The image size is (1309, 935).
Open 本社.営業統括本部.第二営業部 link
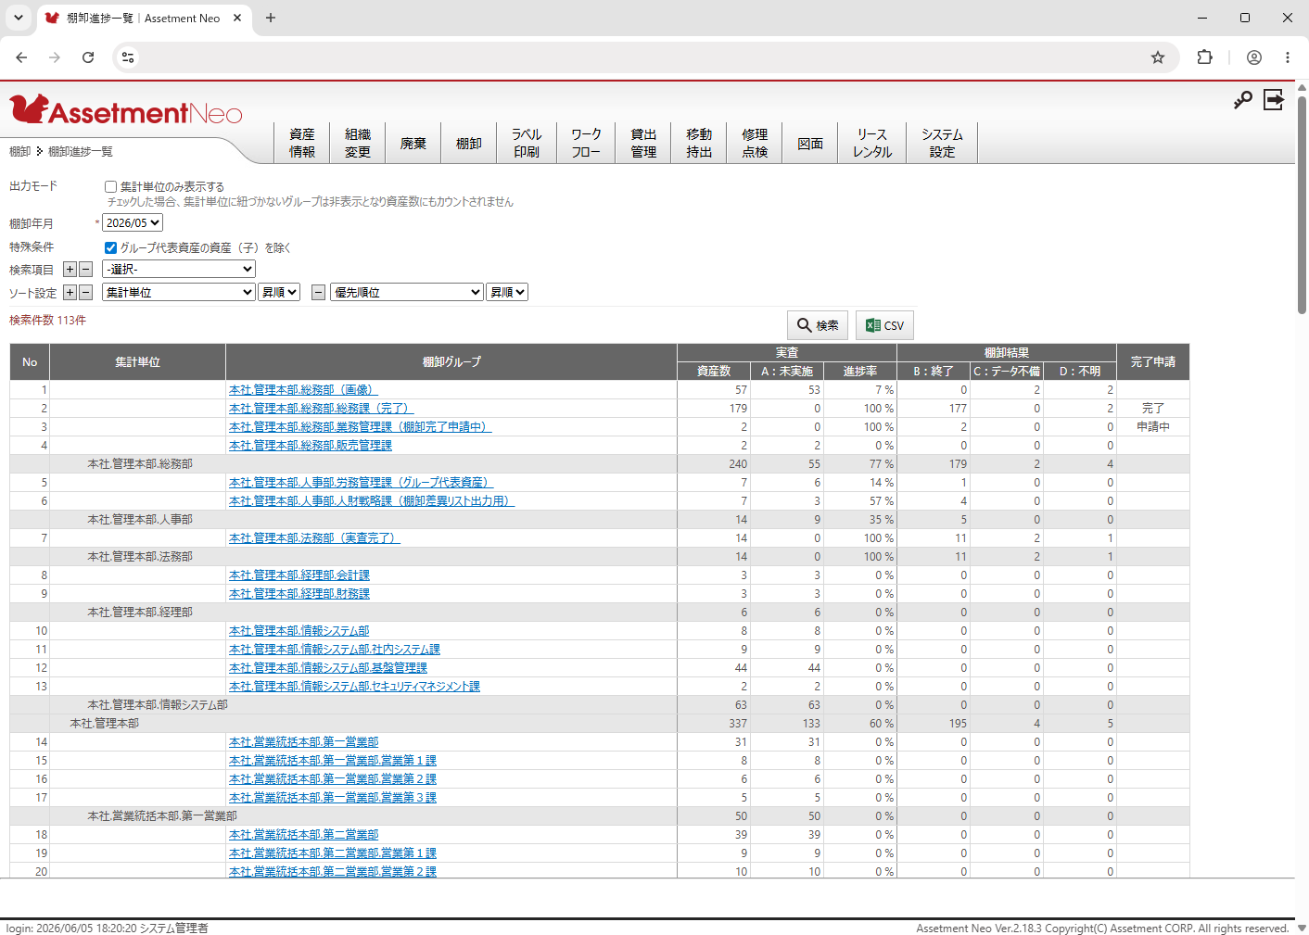[x=303, y=835]
